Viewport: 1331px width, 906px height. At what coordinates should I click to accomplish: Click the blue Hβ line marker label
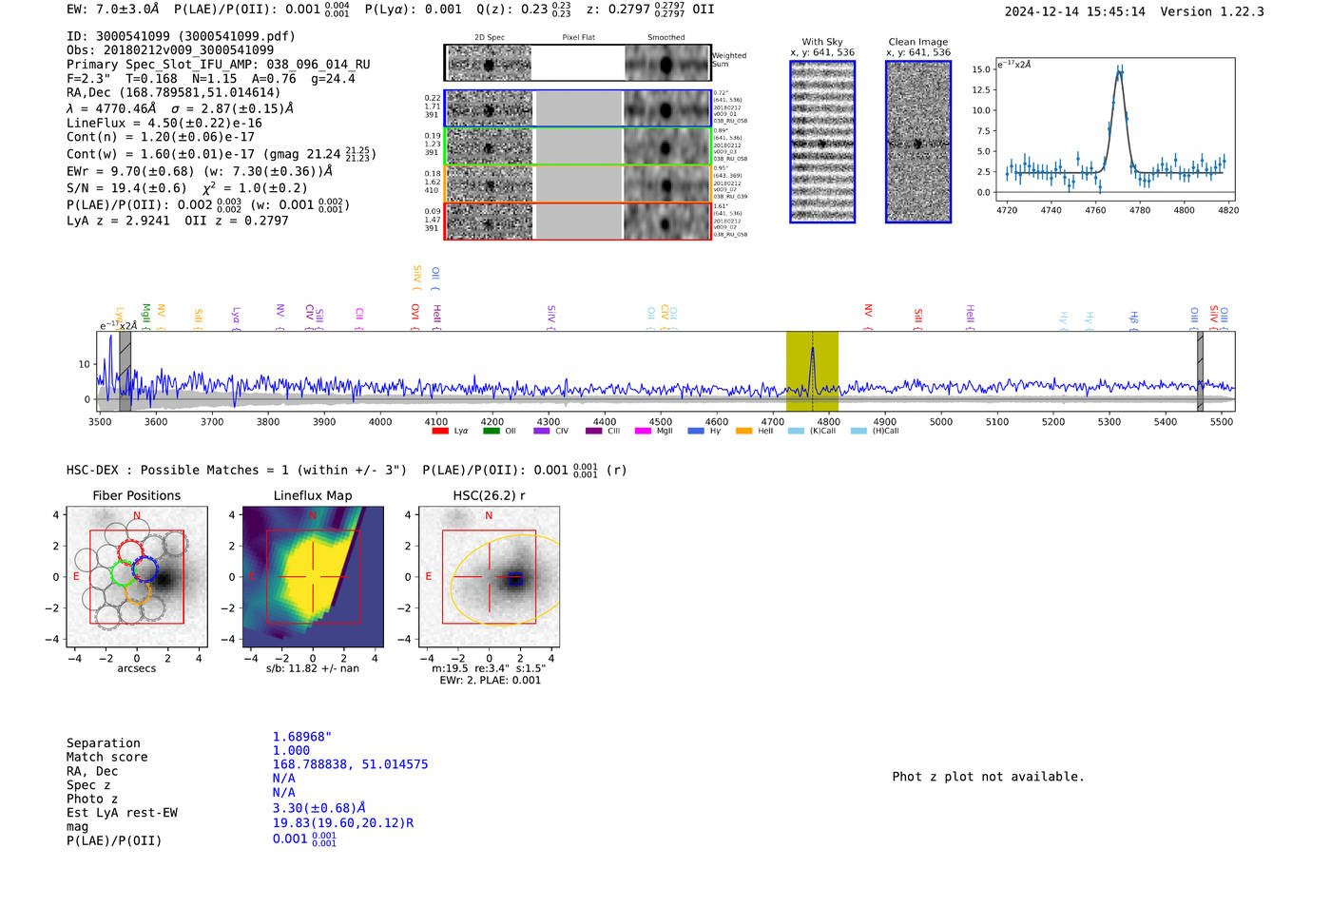click(1133, 317)
